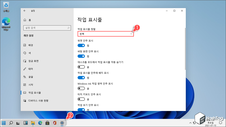Open the Recycle Bin desktop icon
The width and height of the screenshot is (226, 127).
click(x=6, y=7)
